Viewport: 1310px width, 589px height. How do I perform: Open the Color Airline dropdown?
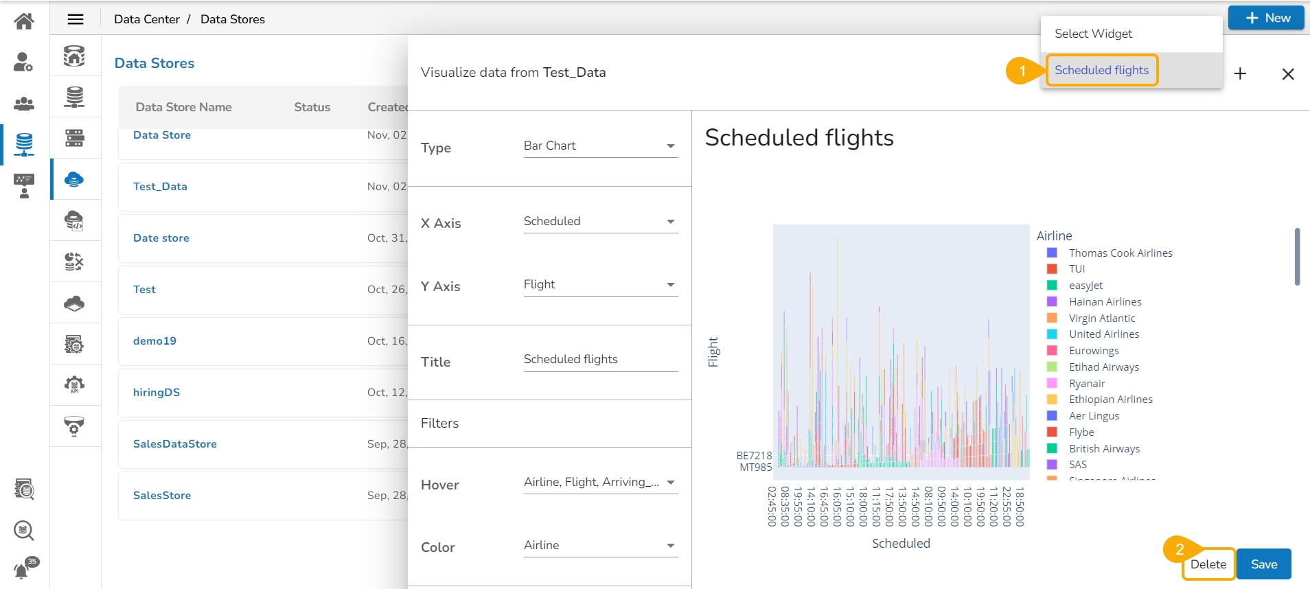pyautogui.click(x=601, y=546)
